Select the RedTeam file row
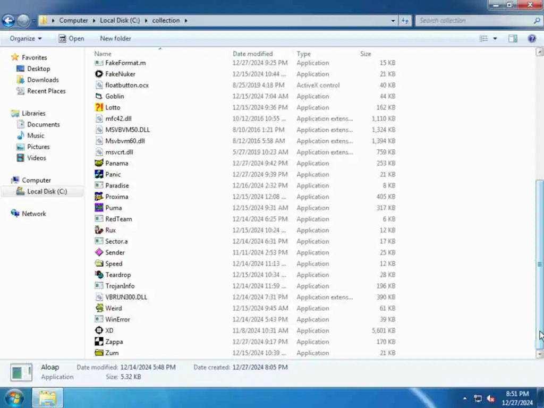Screen dimensions: 544x408 coord(245,219)
